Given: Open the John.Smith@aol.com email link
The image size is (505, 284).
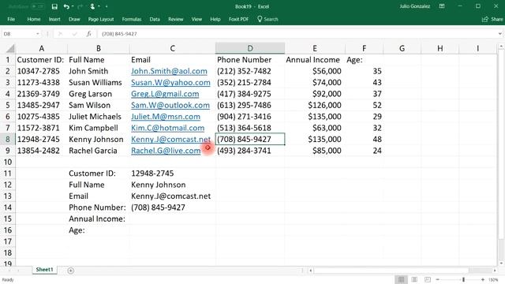Looking at the screenshot, I should coord(169,71).
